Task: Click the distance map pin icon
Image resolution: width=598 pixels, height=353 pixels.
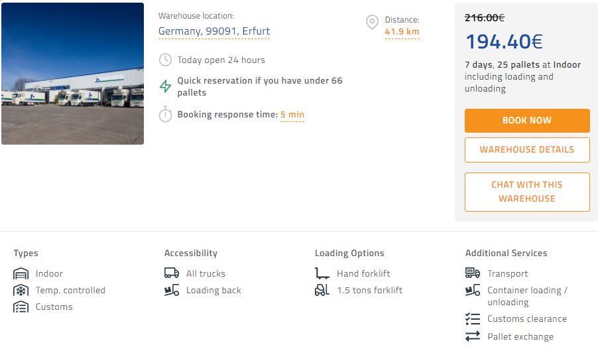Action: (373, 23)
